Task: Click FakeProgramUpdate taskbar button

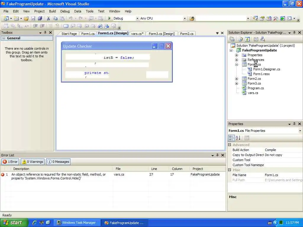Action: point(125,223)
